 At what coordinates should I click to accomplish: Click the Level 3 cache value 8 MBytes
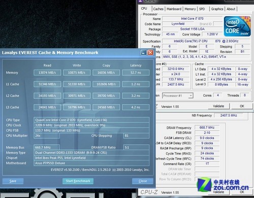pyautogui.click(x=221, y=84)
